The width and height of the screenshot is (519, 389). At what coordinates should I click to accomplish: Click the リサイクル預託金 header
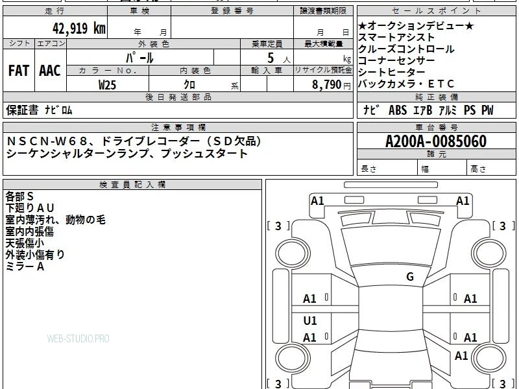(323, 70)
